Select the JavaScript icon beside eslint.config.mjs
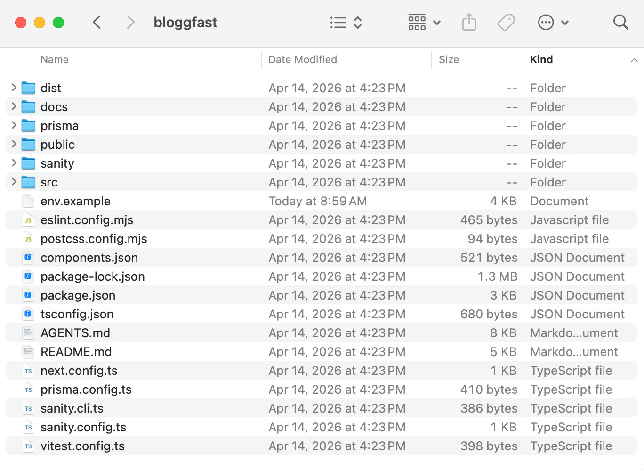 [28, 220]
